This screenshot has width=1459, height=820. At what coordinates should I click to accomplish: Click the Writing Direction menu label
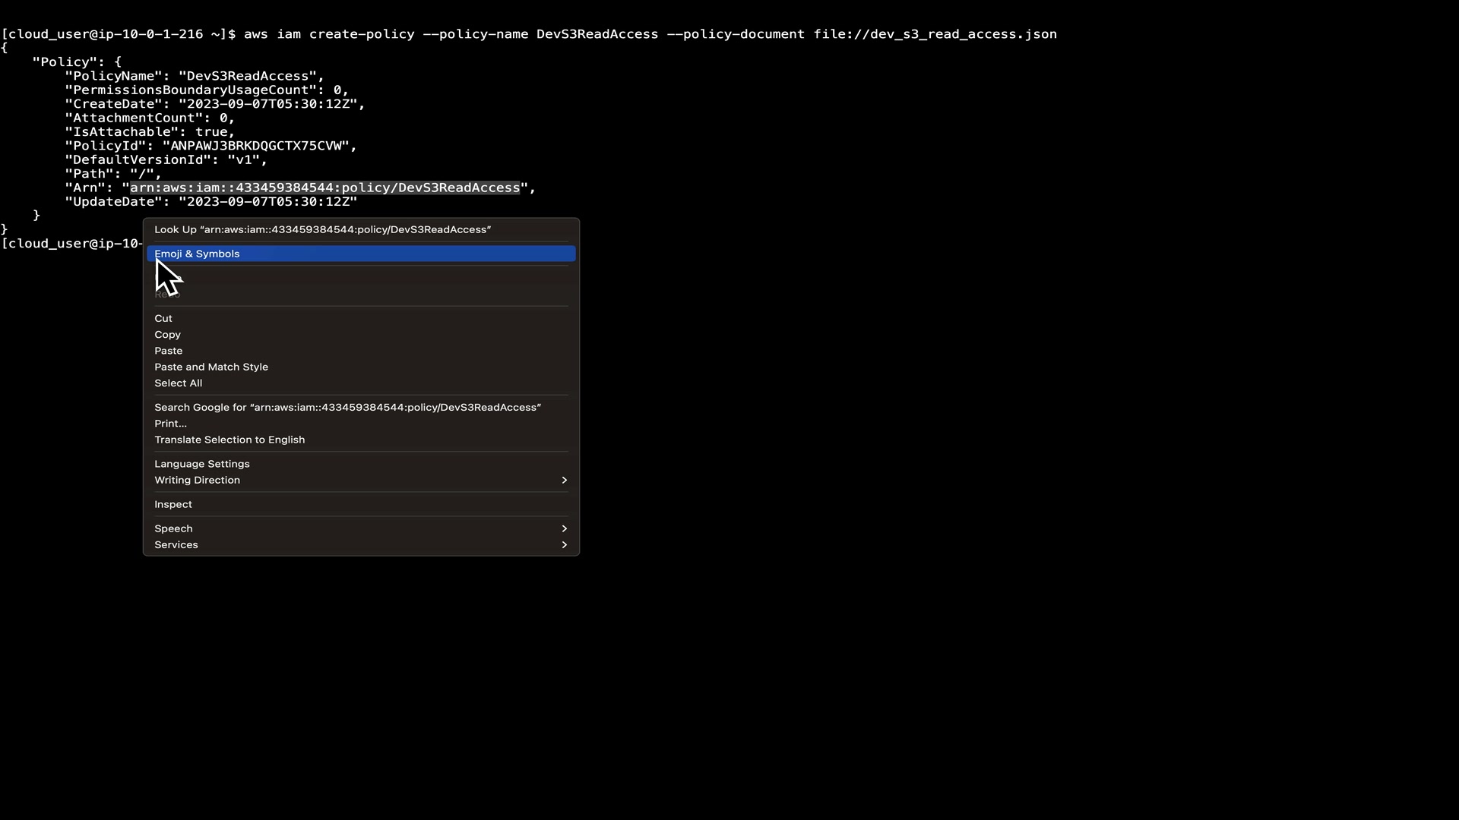click(197, 480)
